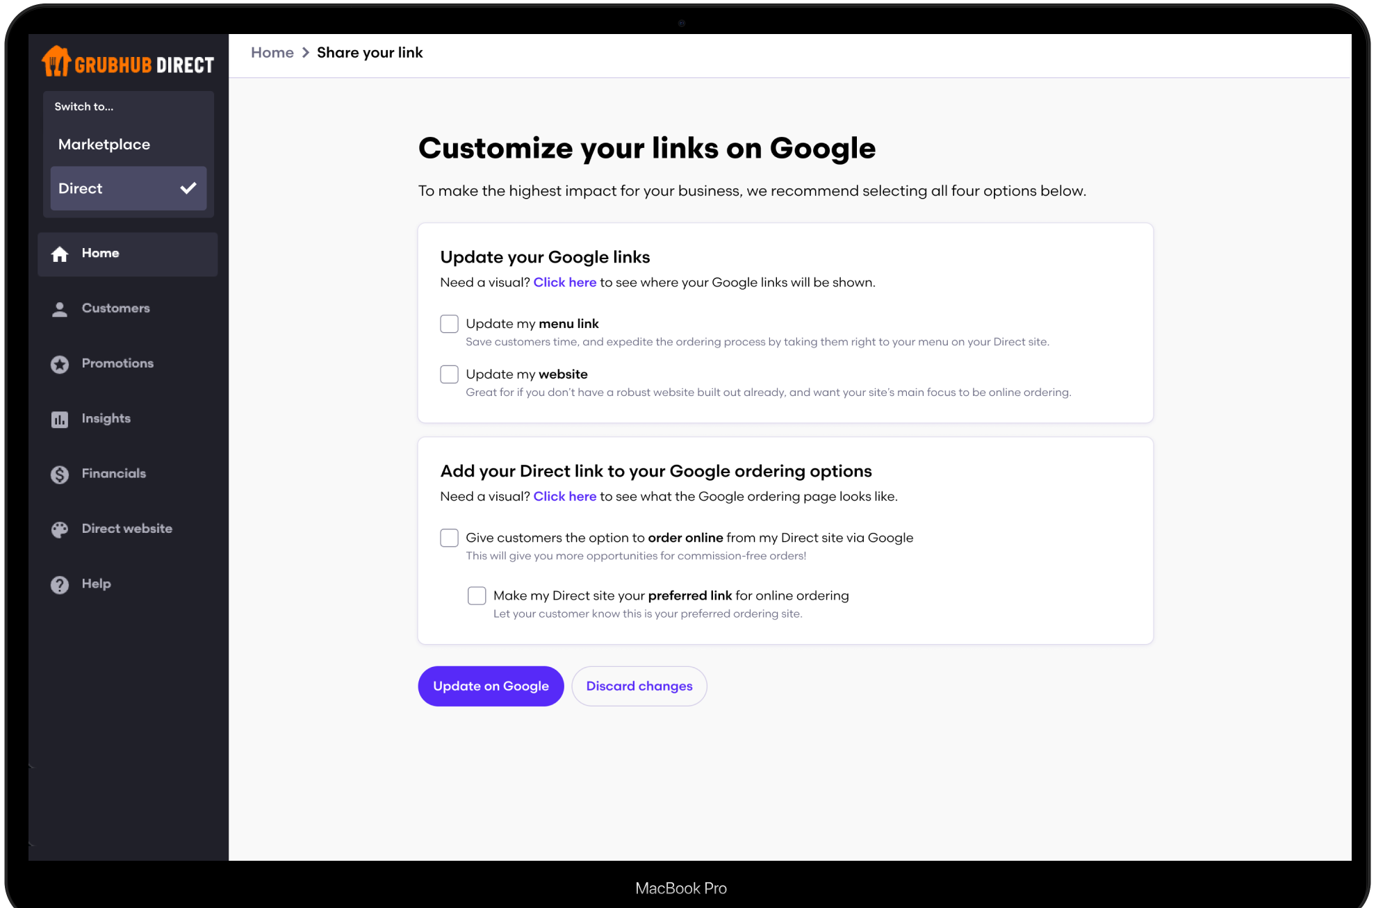Click the Insights bar chart icon
Screen dimensions: 1376x908
tap(60, 419)
